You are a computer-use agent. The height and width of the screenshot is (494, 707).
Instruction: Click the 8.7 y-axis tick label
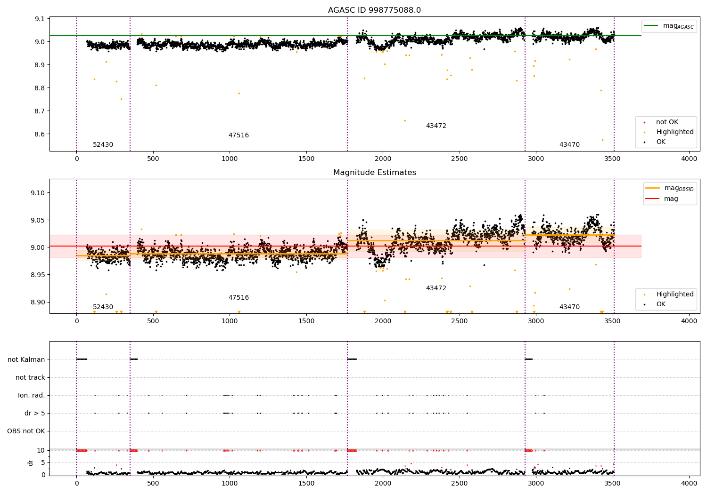pos(40,111)
